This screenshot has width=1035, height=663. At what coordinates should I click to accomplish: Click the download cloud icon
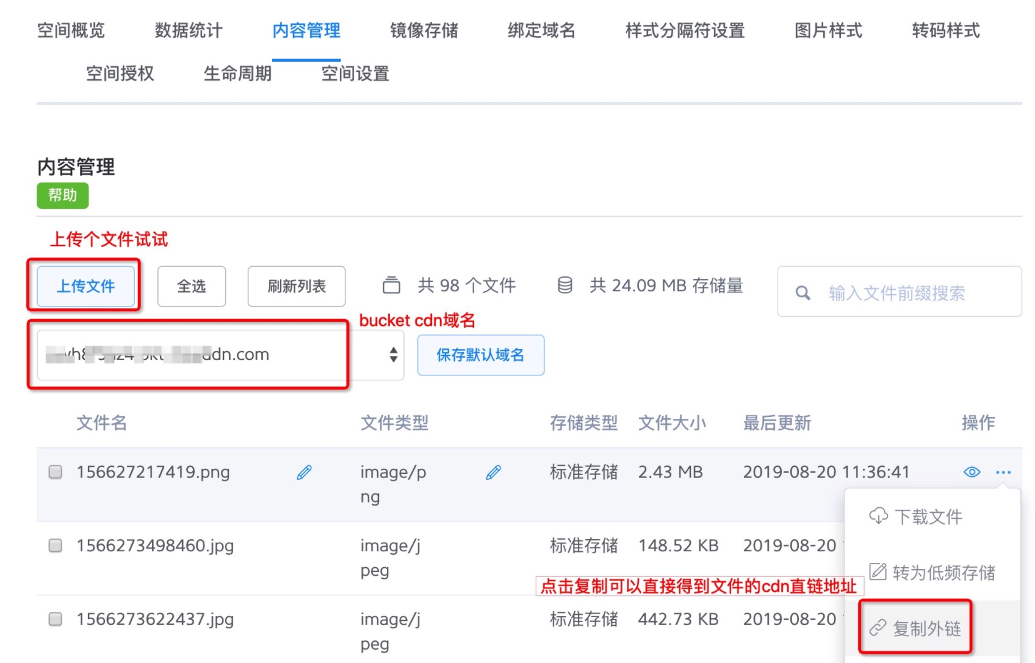coord(878,516)
